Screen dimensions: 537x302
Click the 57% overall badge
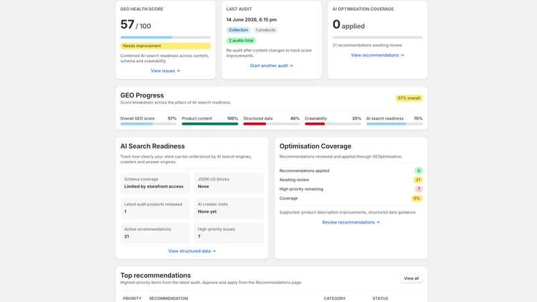tap(409, 98)
